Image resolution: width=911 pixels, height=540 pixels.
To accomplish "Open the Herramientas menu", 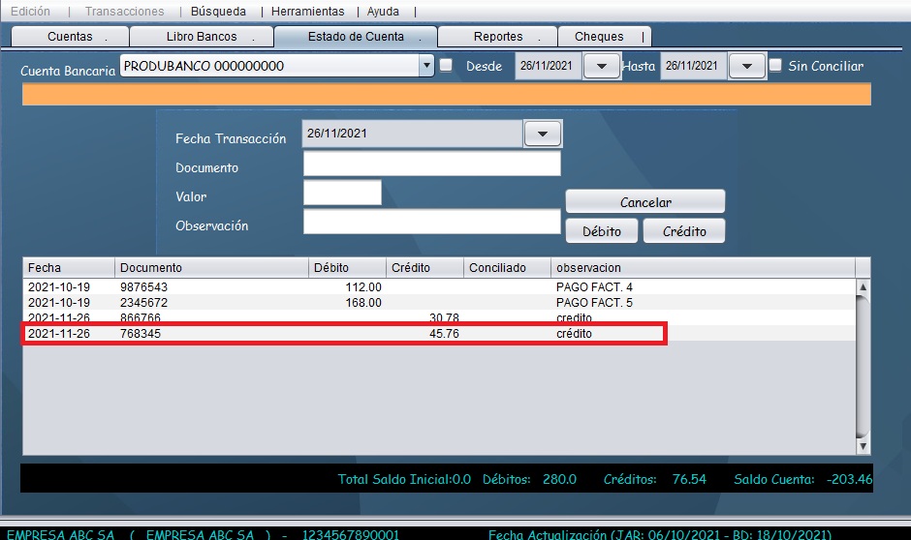I will (x=307, y=12).
